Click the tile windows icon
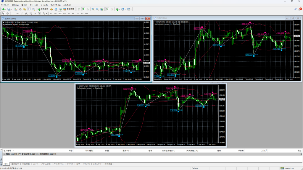The width and height of the screenshot is (303, 170). (102, 9)
